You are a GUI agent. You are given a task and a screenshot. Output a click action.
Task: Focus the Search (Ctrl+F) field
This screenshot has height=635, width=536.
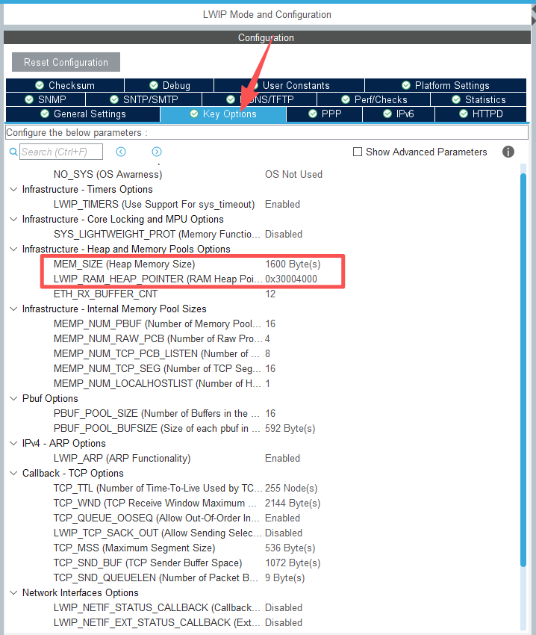click(61, 152)
